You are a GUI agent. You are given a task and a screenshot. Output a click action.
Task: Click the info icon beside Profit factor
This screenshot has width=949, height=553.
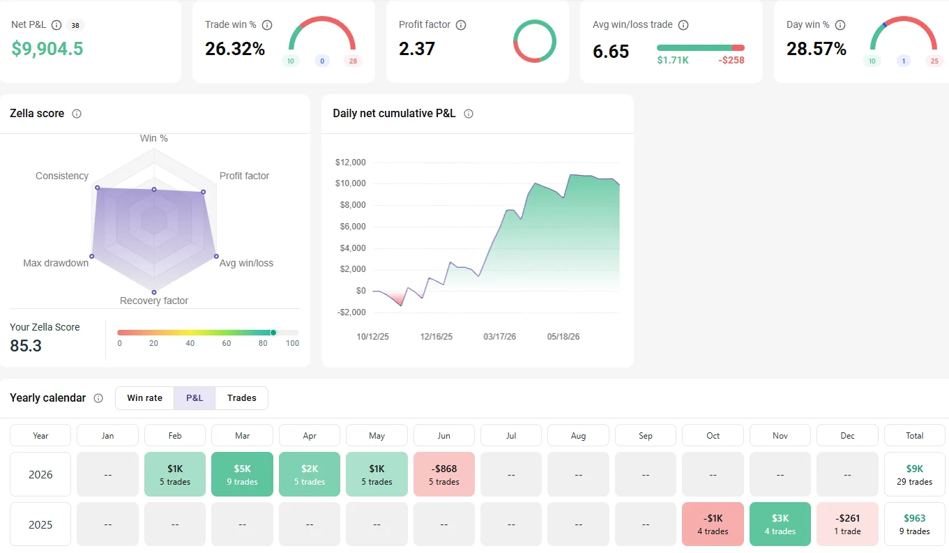(x=461, y=25)
